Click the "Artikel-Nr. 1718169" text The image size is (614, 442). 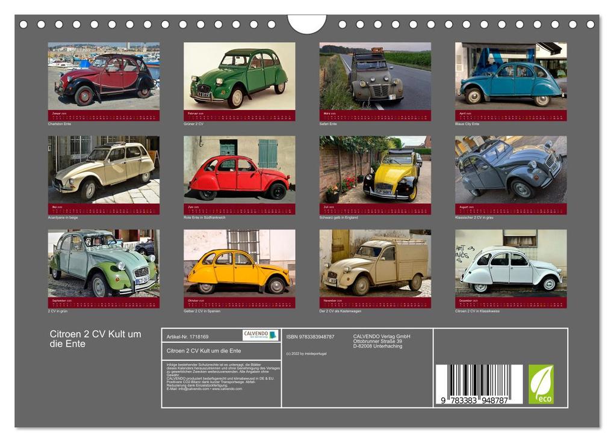tap(188, 337)
